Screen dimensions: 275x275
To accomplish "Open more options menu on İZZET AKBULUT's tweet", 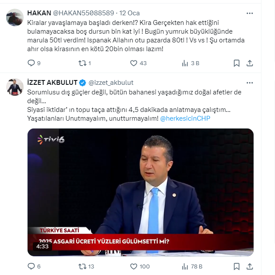I will 250,83.
